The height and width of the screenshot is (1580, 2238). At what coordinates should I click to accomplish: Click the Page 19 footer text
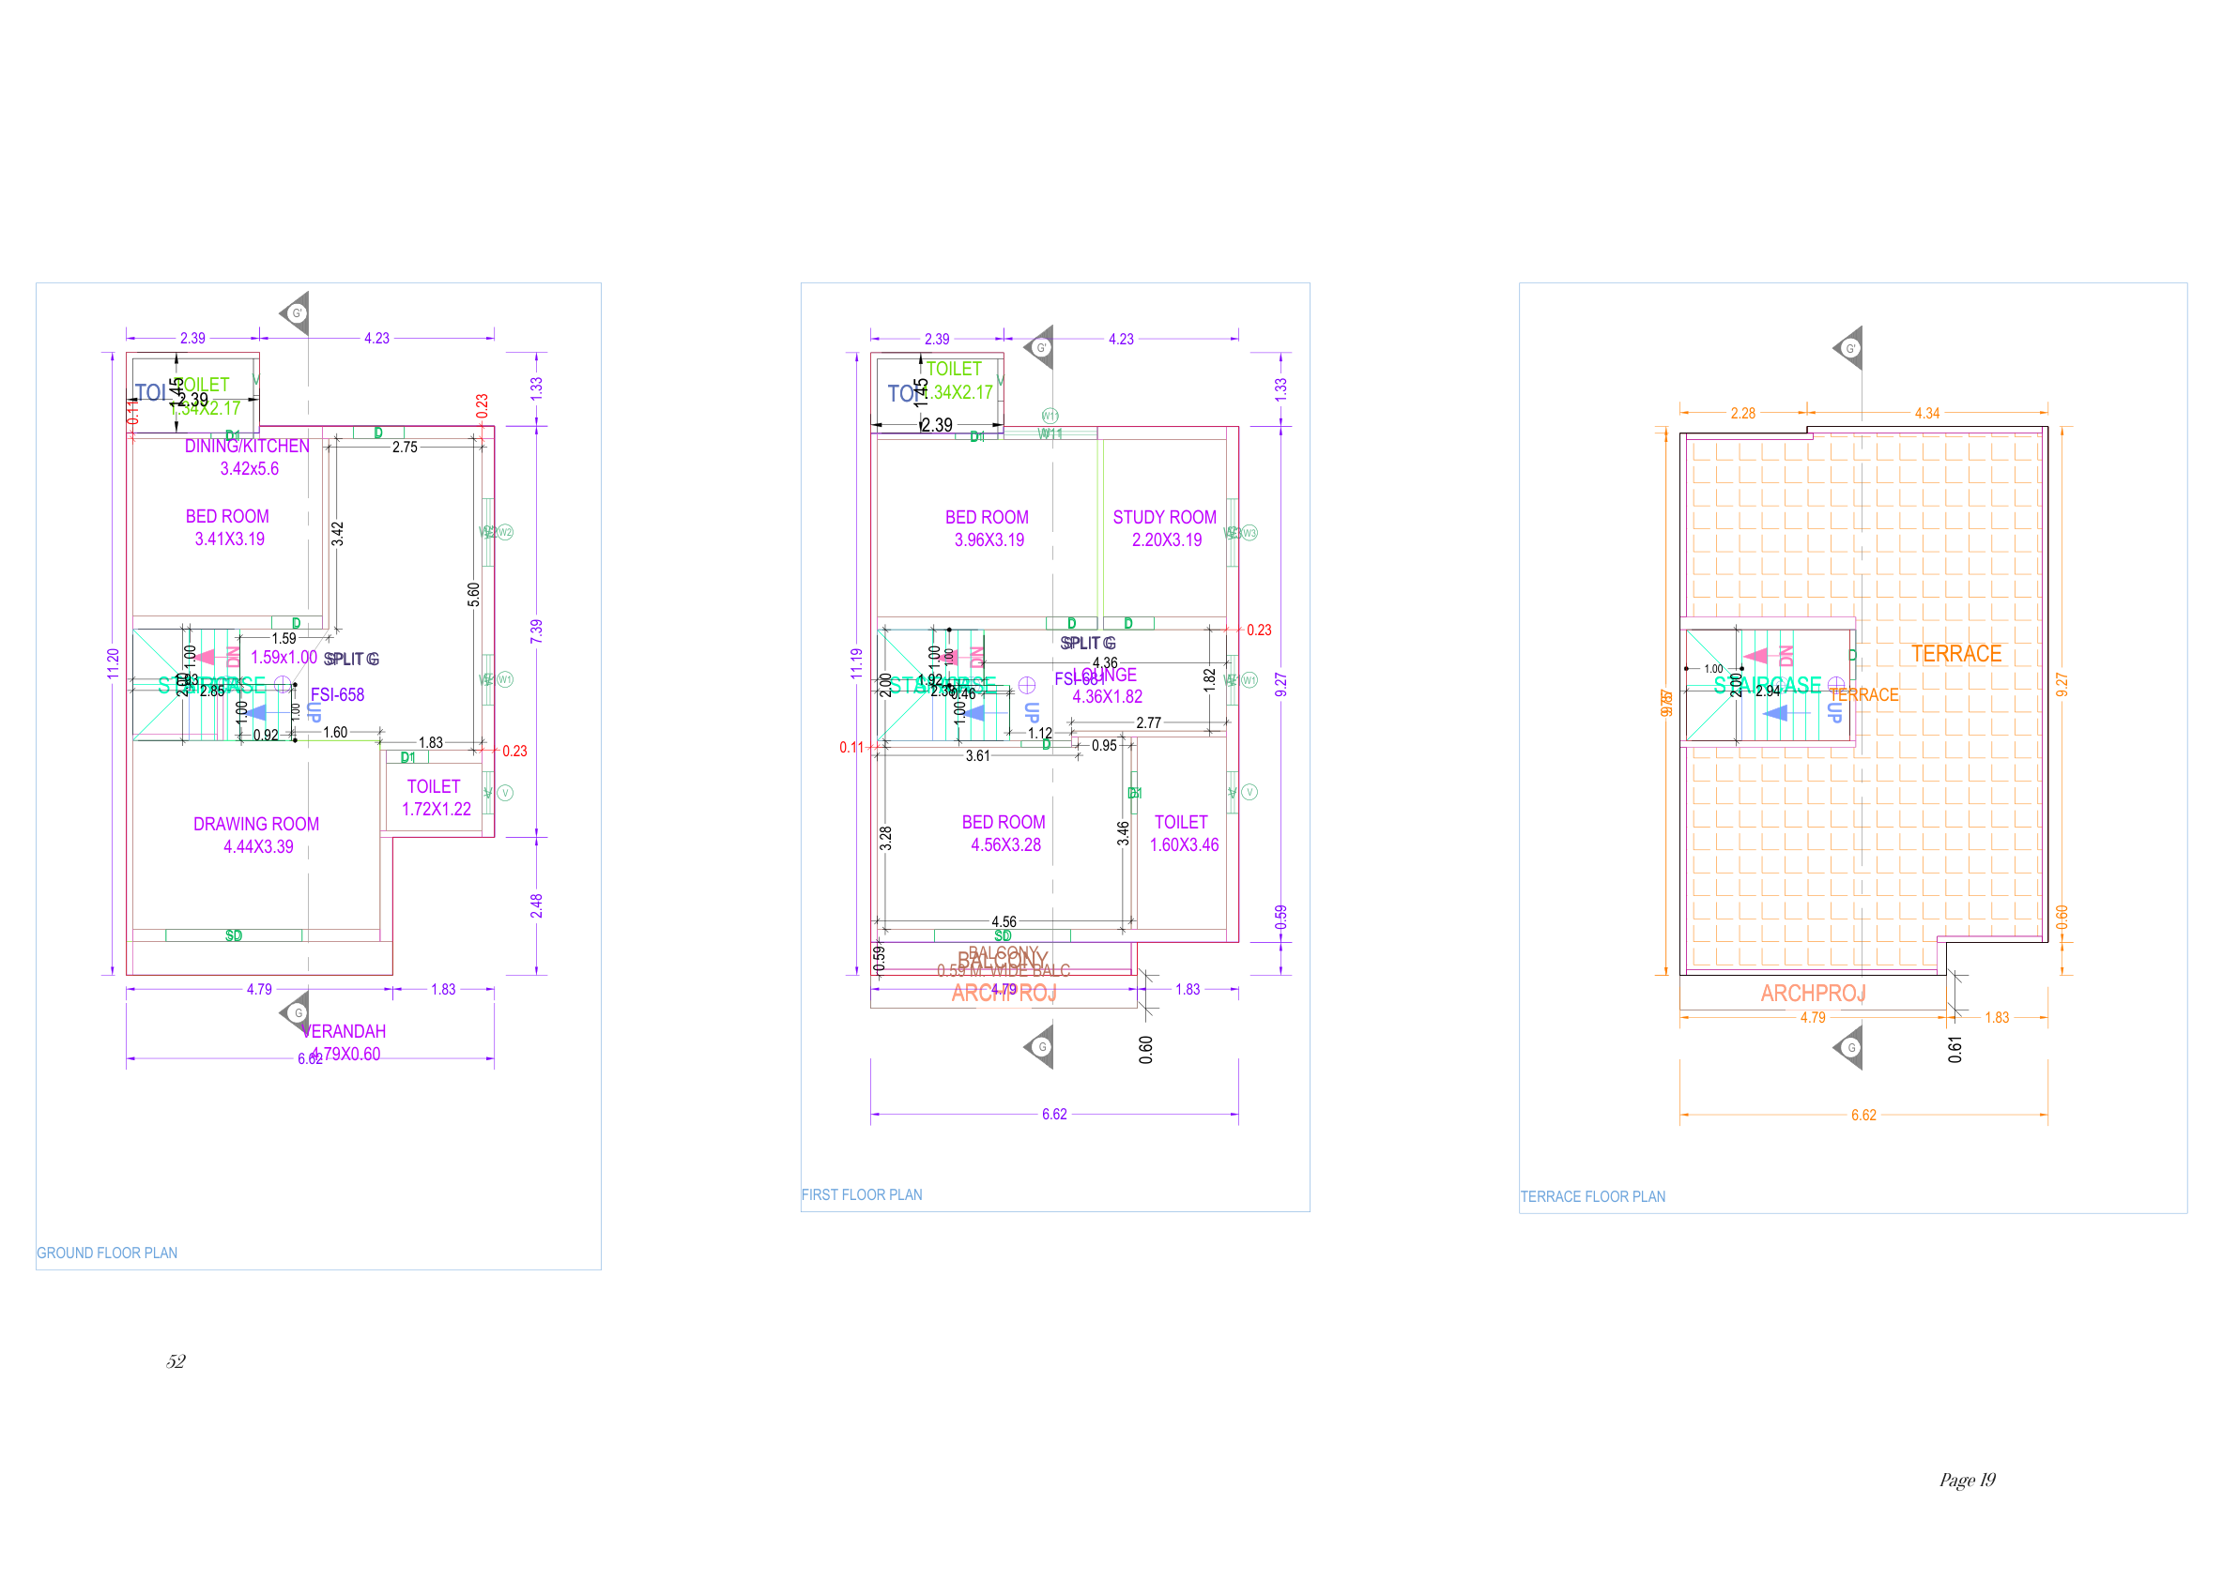(1967, 1480)
